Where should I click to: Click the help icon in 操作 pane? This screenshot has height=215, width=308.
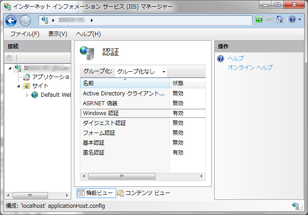(x=221, y=59)
